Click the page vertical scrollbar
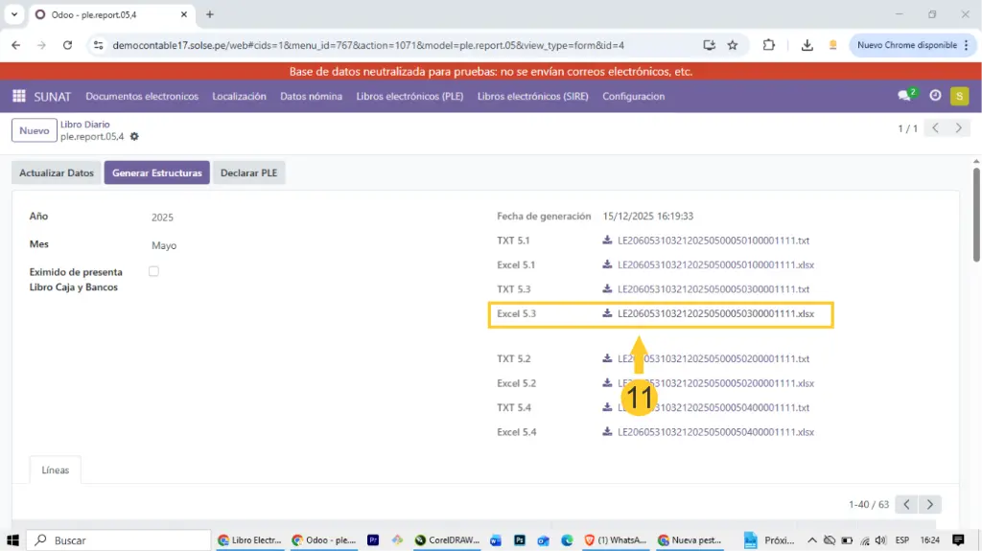Viewport: 982px width, 551px height. coord(976,220)
